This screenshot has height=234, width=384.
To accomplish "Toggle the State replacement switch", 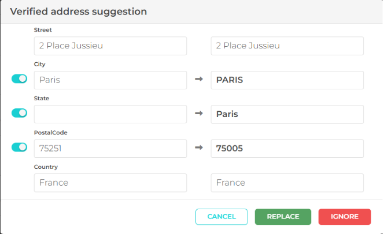I will pos(19,113).
